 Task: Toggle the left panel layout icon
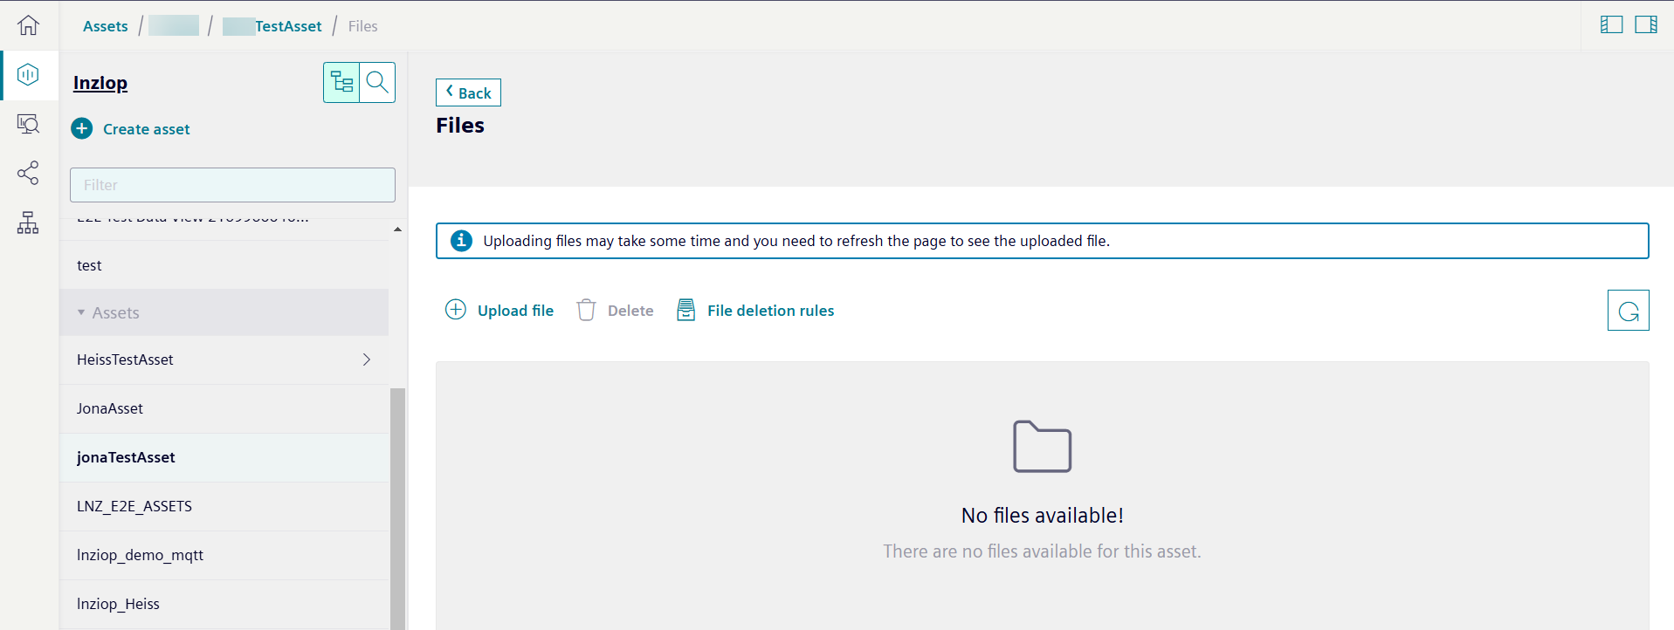tap(1611, 24)
